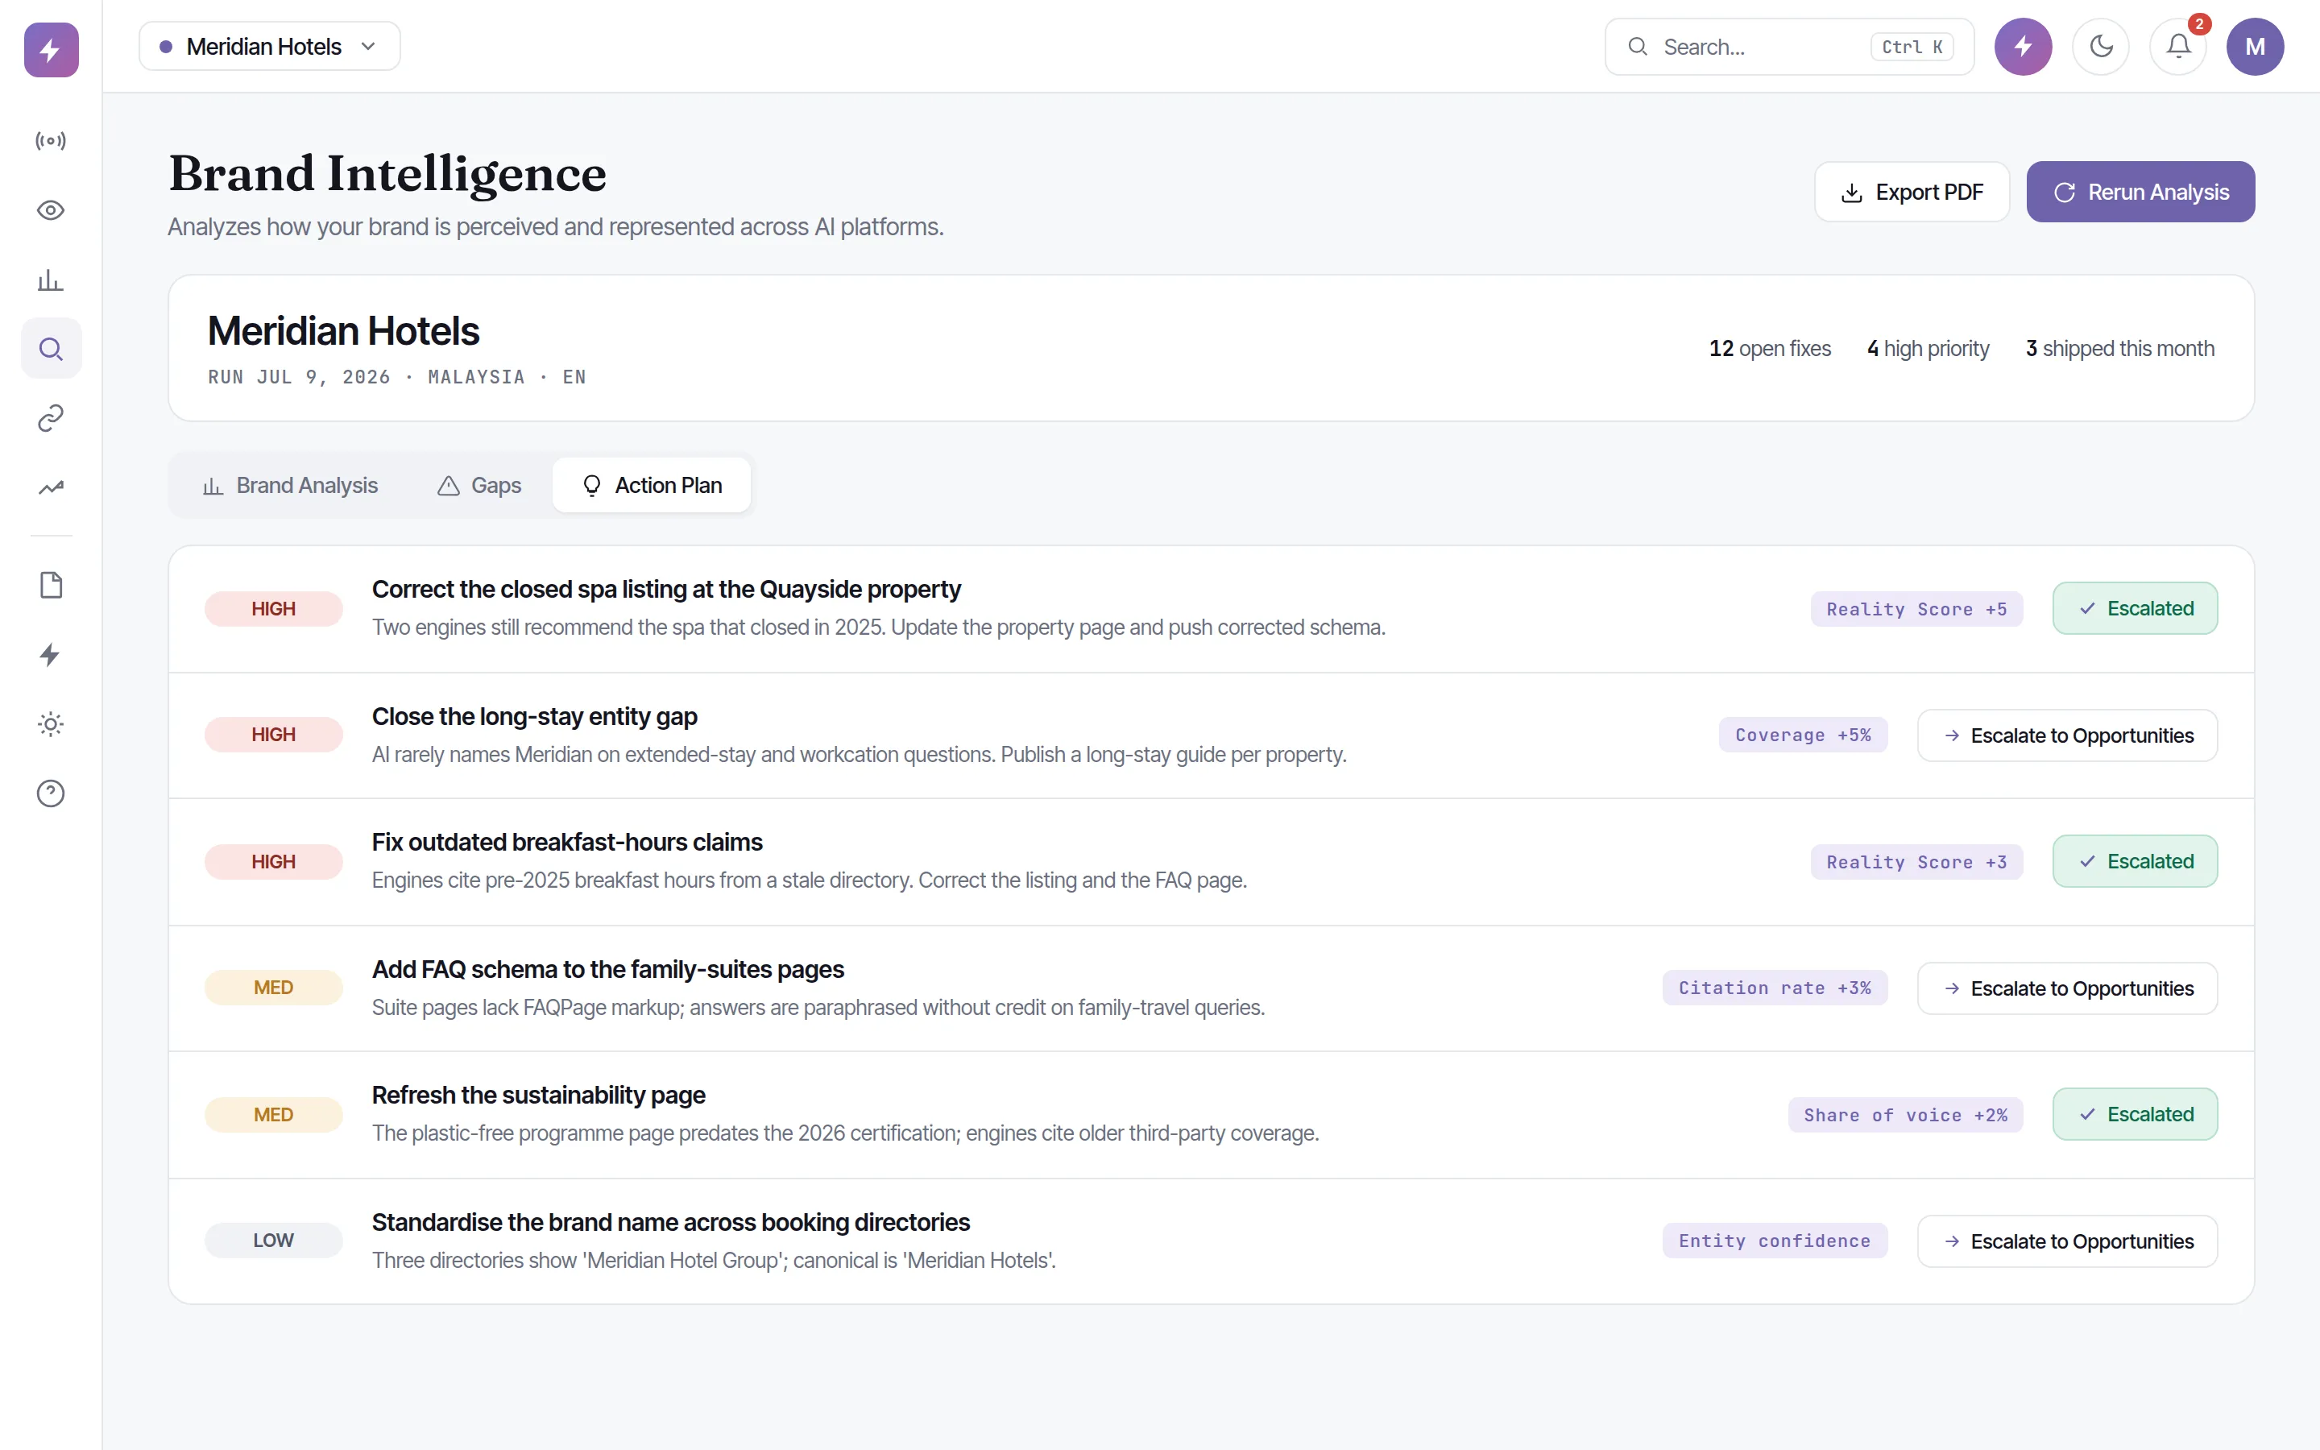Open the broadcast signal sidebar icon
Screen dimensions: 2320x1450
pos(51,141)
